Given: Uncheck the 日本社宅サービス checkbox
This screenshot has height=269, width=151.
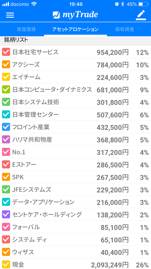Looking at the screenshot, I should coord(6,52).
